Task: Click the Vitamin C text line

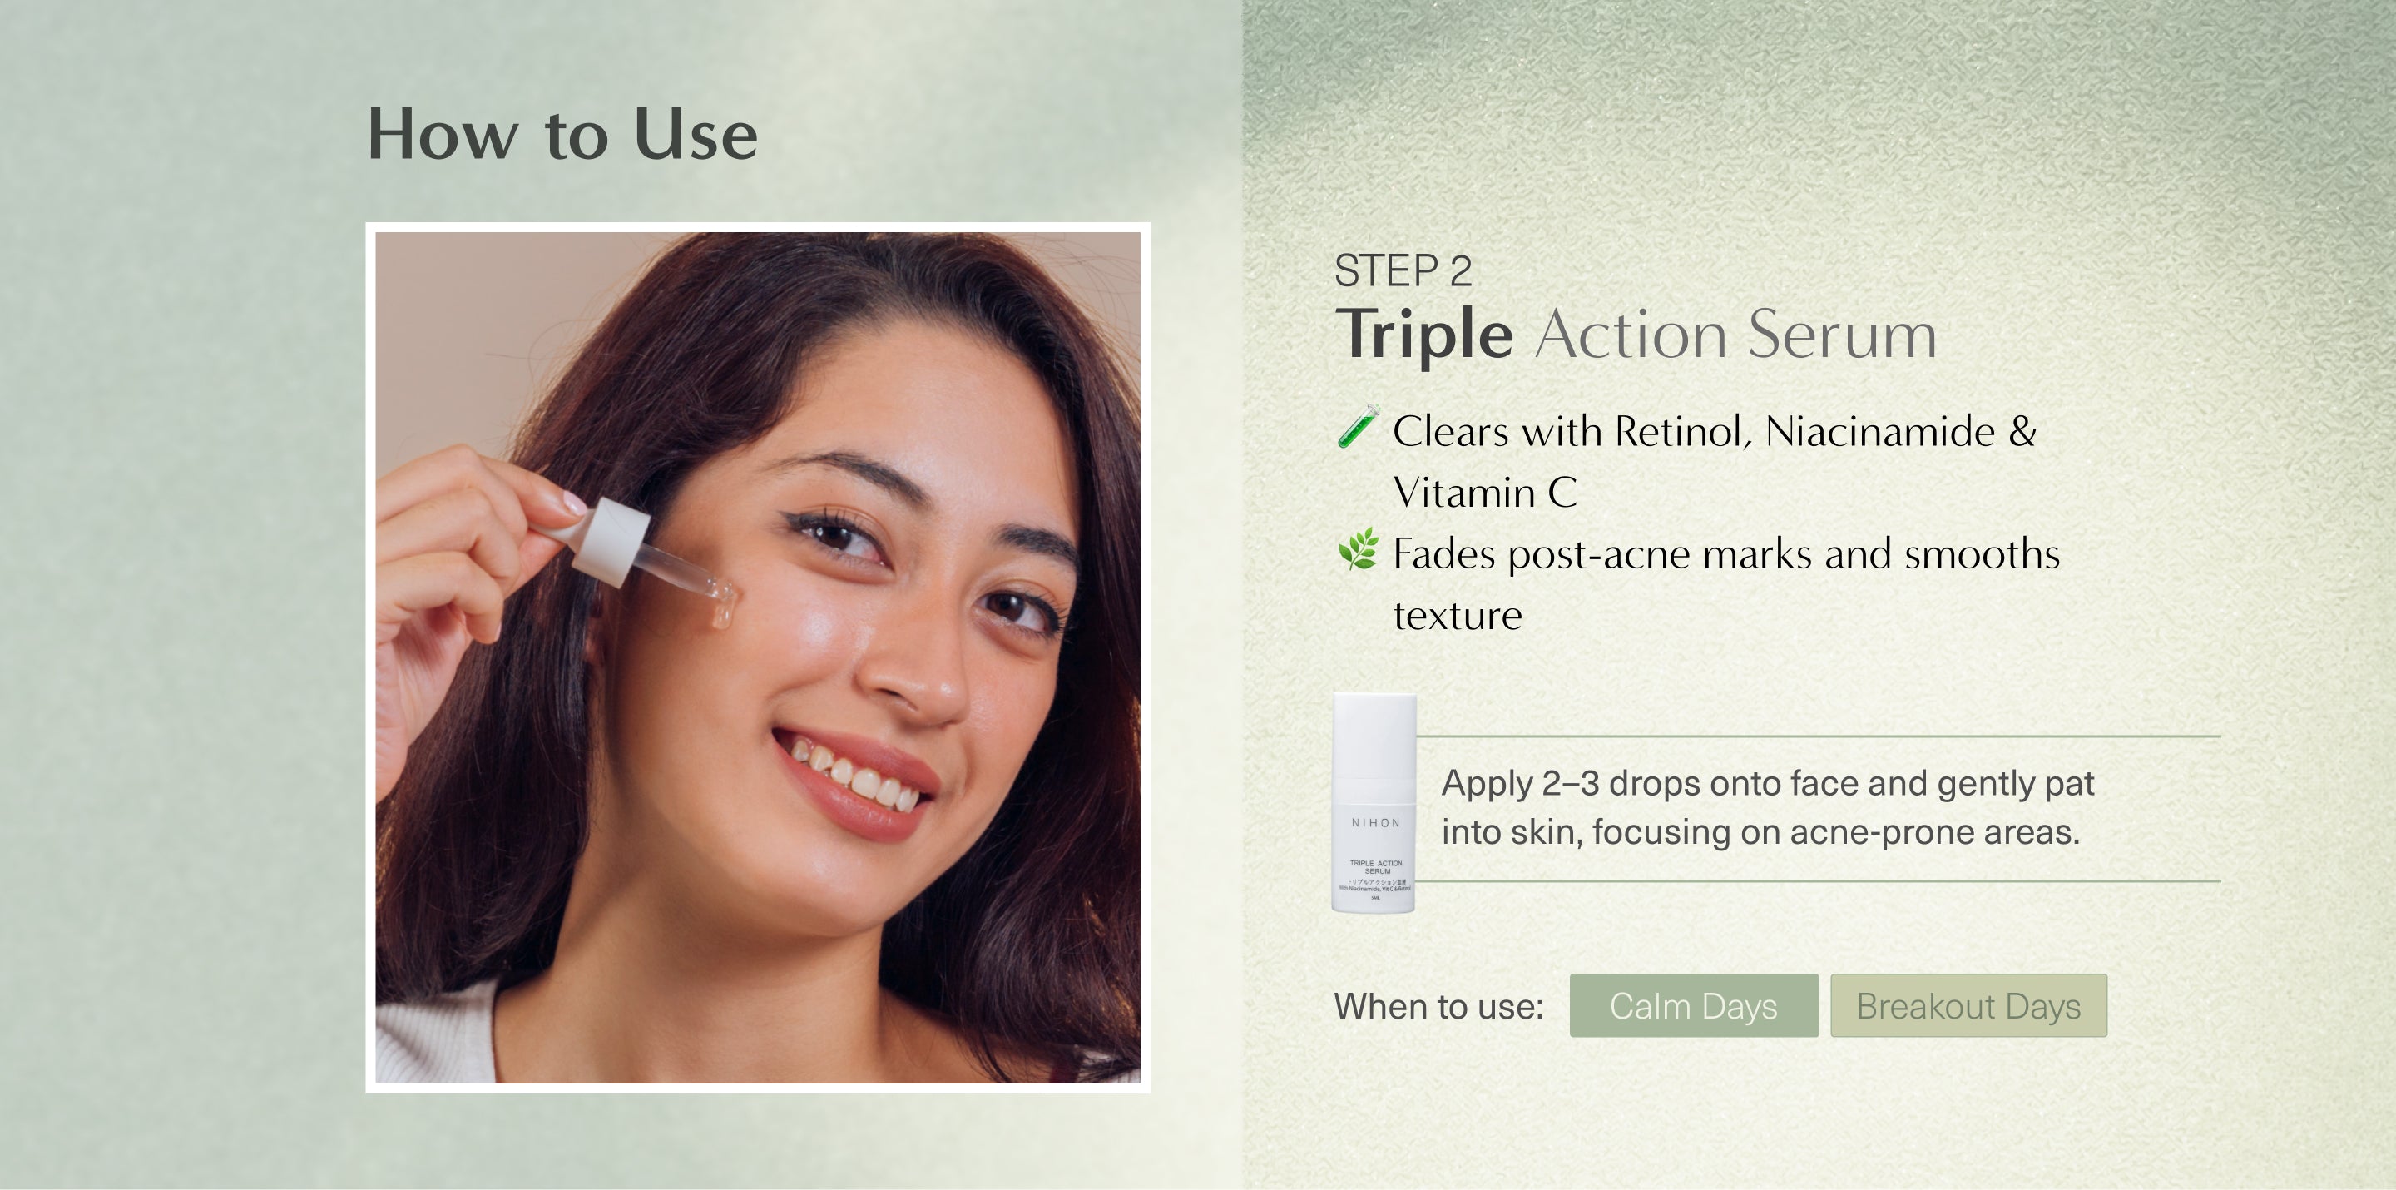Action: tap(1484, 492)
